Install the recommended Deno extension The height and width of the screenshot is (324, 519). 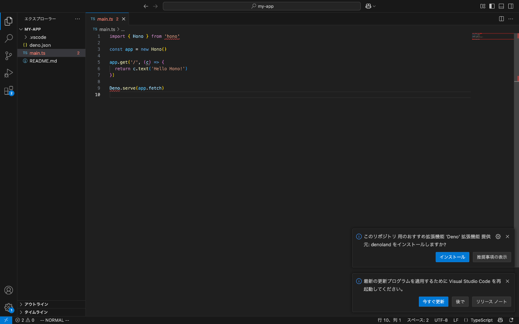coord(452,257)
